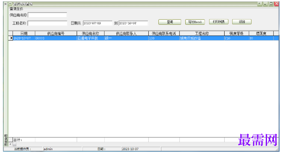
Task: Sort by the 日期 column header
Action: coord(24,34)
